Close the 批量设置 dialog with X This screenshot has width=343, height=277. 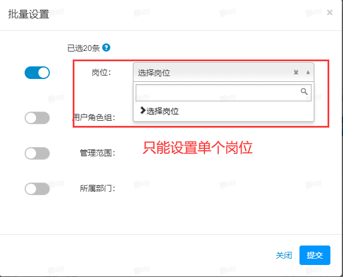click(x=330, y=13)
